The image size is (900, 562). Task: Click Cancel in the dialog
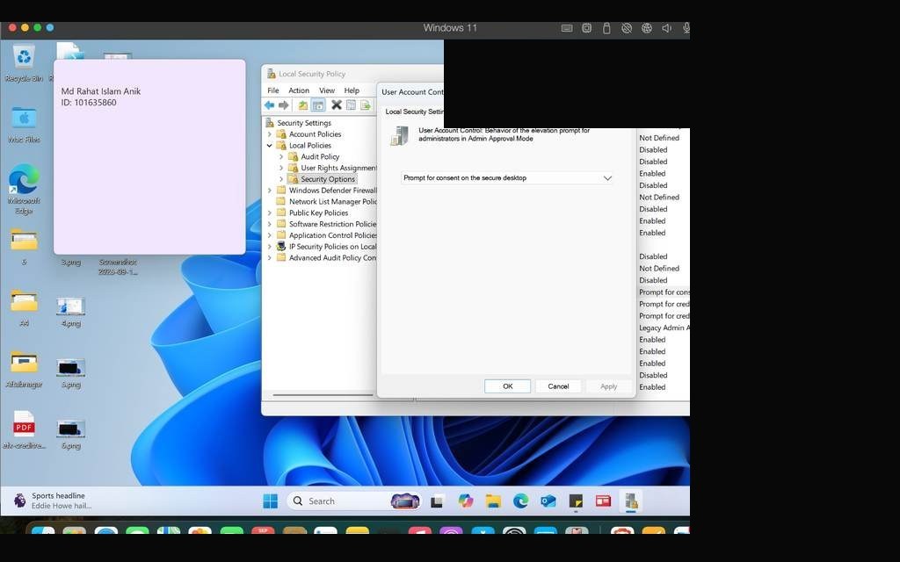point(558,386)
